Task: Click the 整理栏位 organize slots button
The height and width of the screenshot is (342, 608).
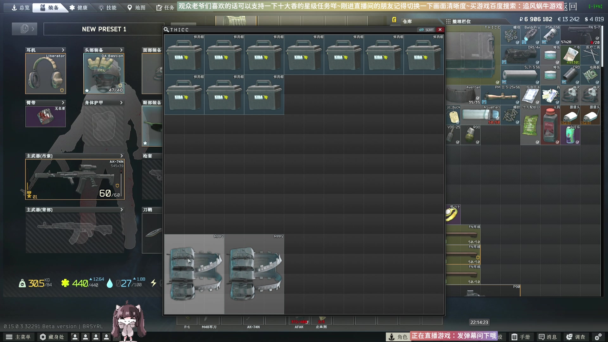Action: [458, 21]
